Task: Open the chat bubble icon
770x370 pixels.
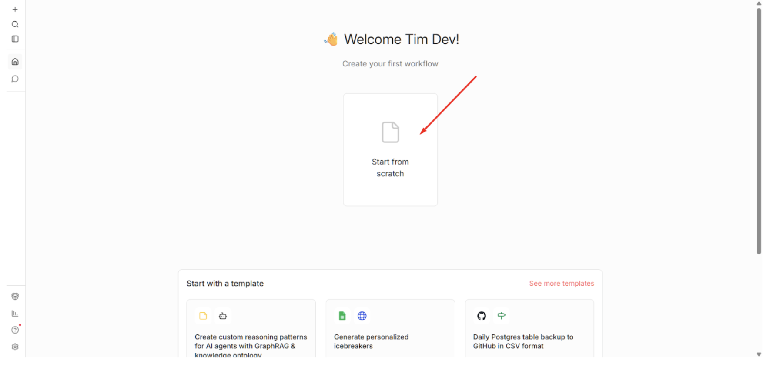Action: 15,79
